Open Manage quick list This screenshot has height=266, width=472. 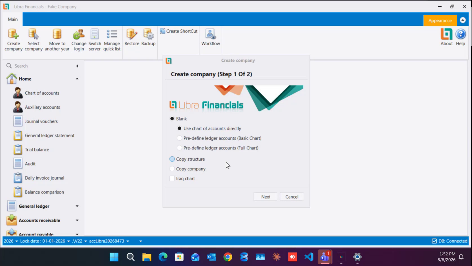click(x=112, y=40)
